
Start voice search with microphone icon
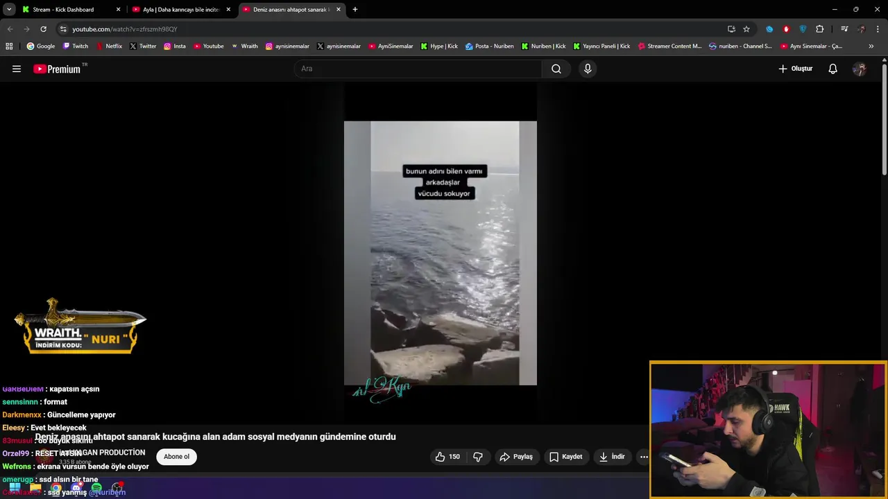(588, 69)
